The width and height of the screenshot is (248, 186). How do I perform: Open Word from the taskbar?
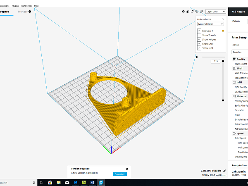pyautogui.click(x=92, y=183)
